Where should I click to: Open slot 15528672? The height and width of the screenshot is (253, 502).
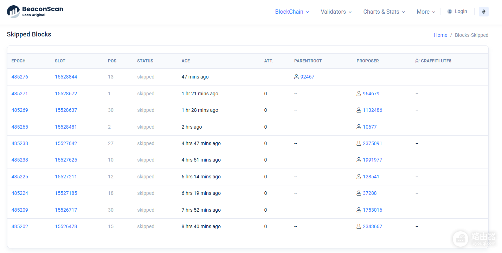66,94
